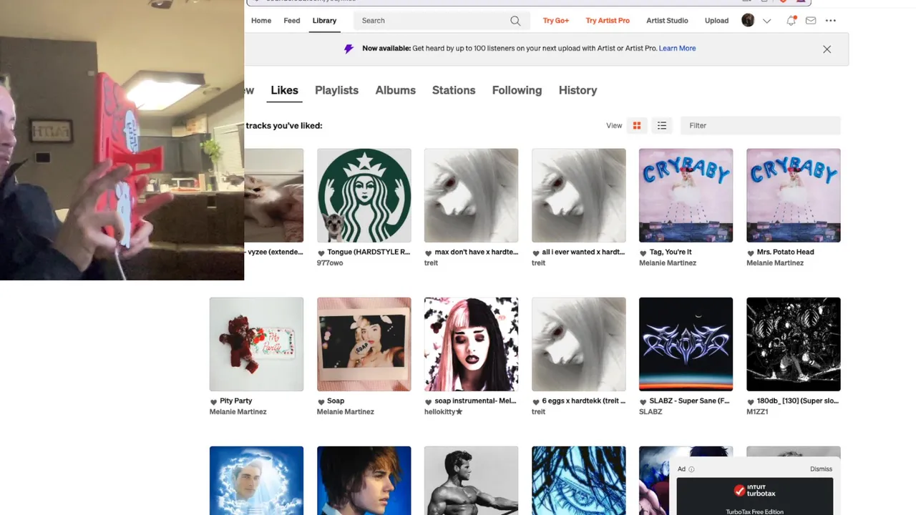
Task: Click the ad info icon
Action: point(691,469)
